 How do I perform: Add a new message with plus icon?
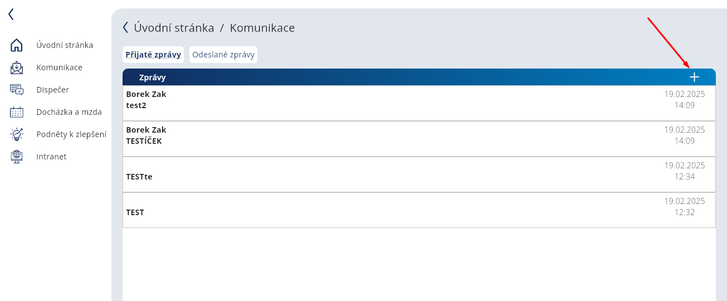694,77
